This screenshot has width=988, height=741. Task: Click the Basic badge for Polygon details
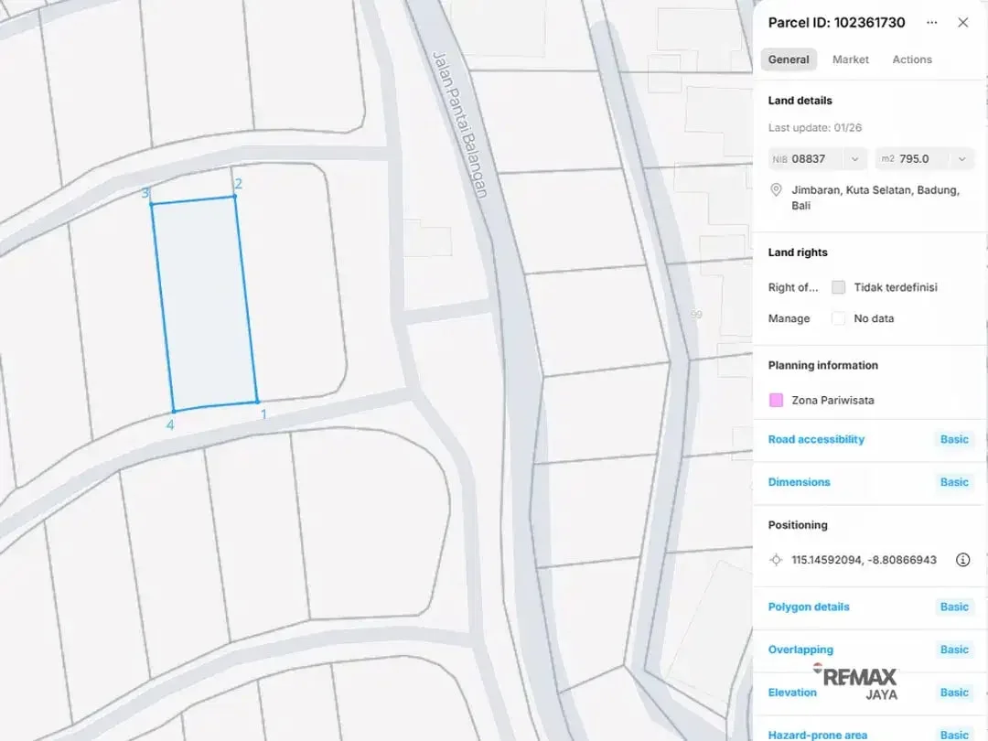point(954,607)
